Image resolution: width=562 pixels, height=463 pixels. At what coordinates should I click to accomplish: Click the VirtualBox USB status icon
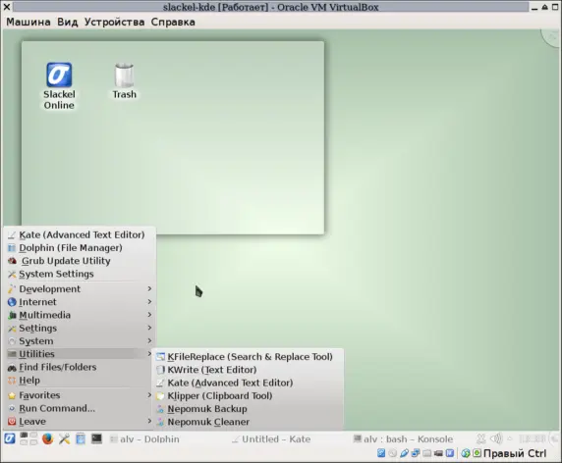[x=404, y=453]
